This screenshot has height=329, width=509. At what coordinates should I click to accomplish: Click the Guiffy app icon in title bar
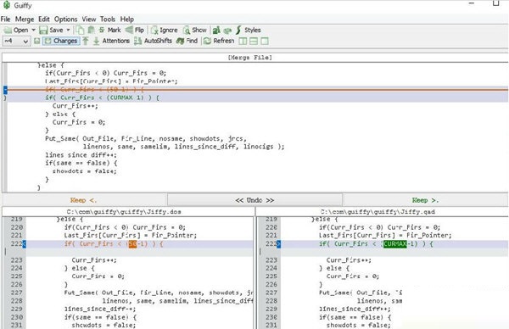(7, 5)
